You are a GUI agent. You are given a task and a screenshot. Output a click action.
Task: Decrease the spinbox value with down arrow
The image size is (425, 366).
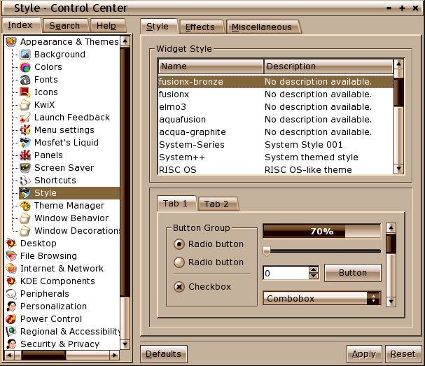[x=314, y=276]
